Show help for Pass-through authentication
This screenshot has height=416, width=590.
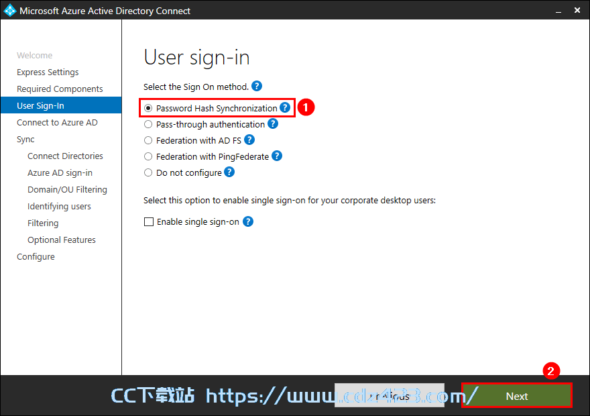[x=273, y=124]
